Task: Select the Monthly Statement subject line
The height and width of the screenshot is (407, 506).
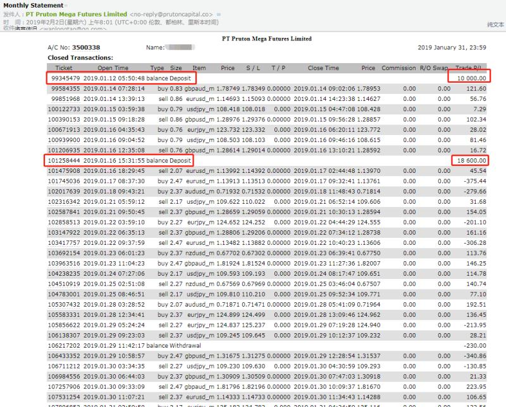Action: pos(34,5)
